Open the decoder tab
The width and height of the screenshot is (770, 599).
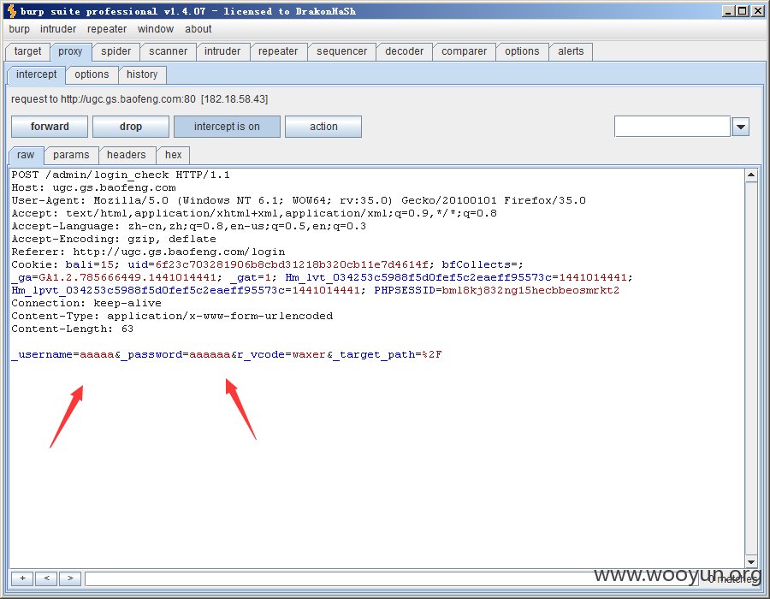click(x=404, y=51)
